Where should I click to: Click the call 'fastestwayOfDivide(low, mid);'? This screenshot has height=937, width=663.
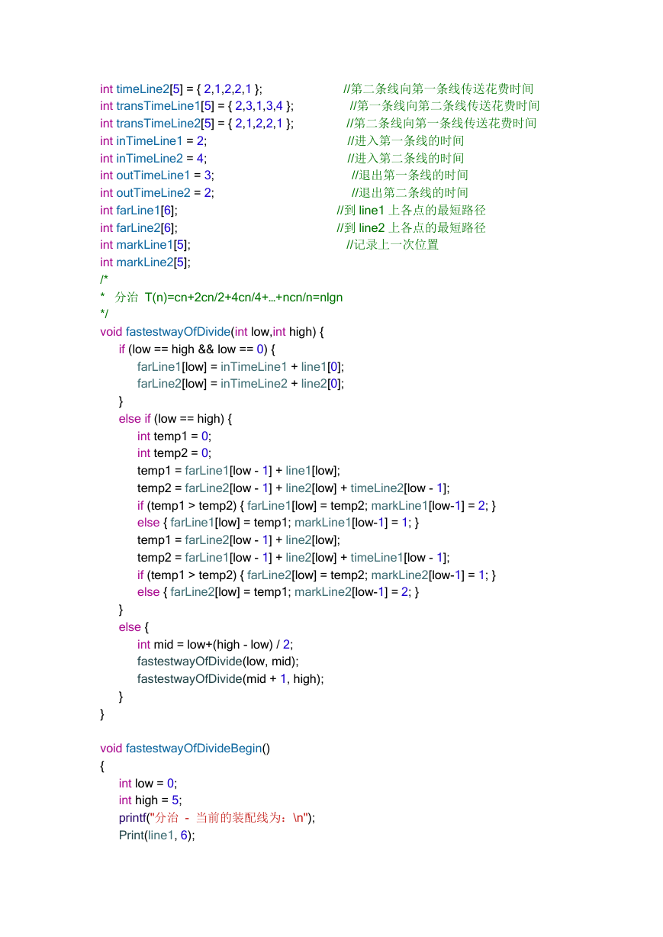tap(218, 662)
